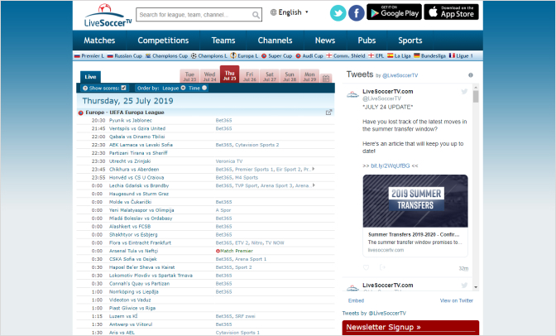Click the LiveSoccerTV tweet avatar

pyautogui.click(x=352, y=94)
